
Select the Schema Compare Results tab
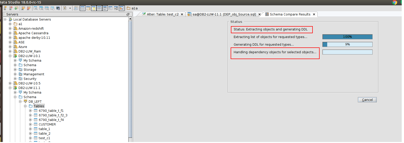290,14
